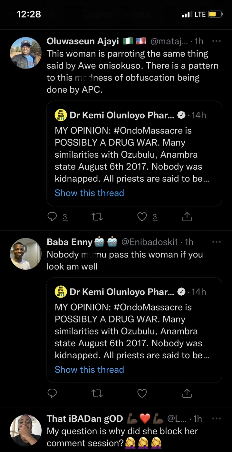This screenshot has height=452, width=232.
Task: Open Baba Enny's profile picture
Action: [x=26, y=254]
